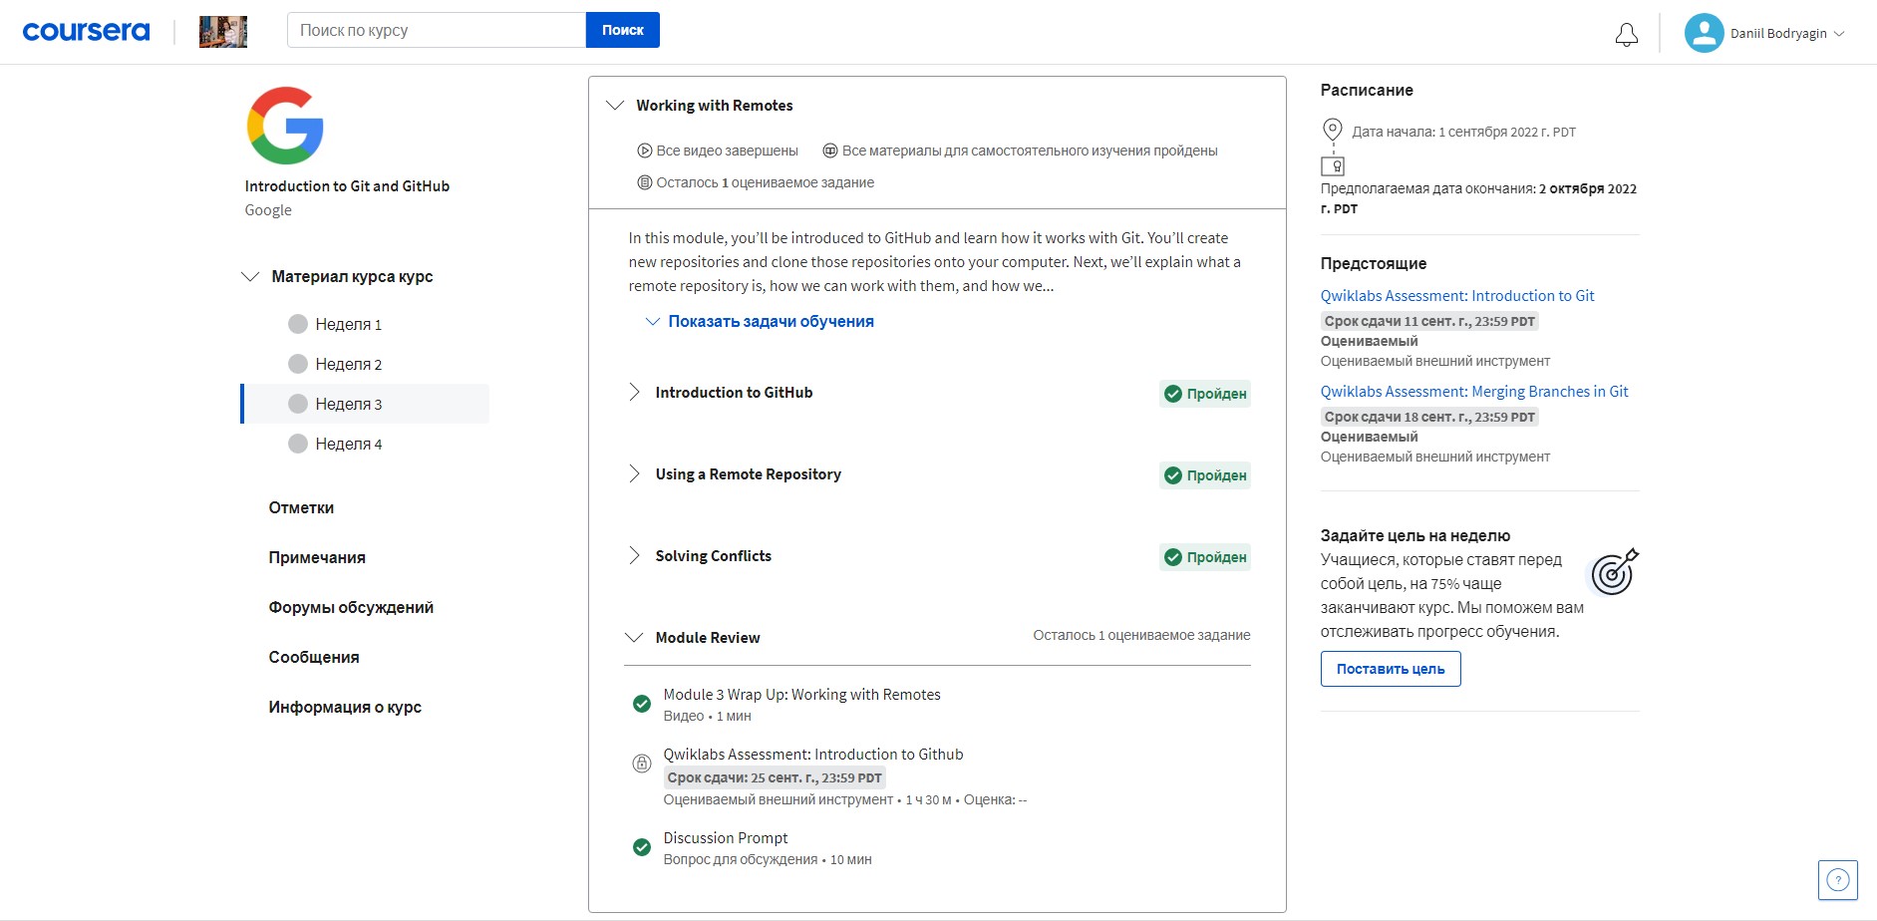Open the help question mark icon

click(1837, 880)
